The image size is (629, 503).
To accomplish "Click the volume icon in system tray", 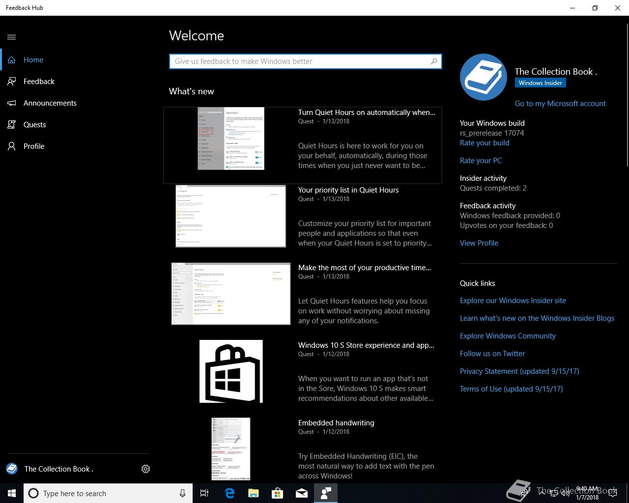I will 566,493.
